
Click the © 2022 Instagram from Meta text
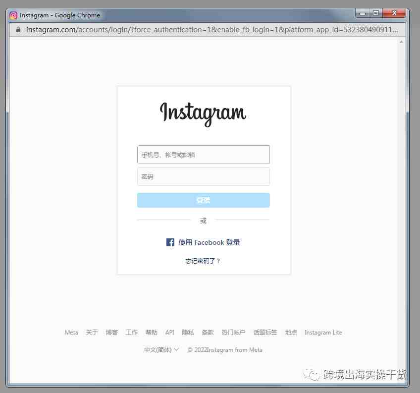click(225, 350)
